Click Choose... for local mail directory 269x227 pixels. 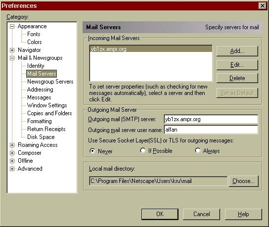coord(243,181)
